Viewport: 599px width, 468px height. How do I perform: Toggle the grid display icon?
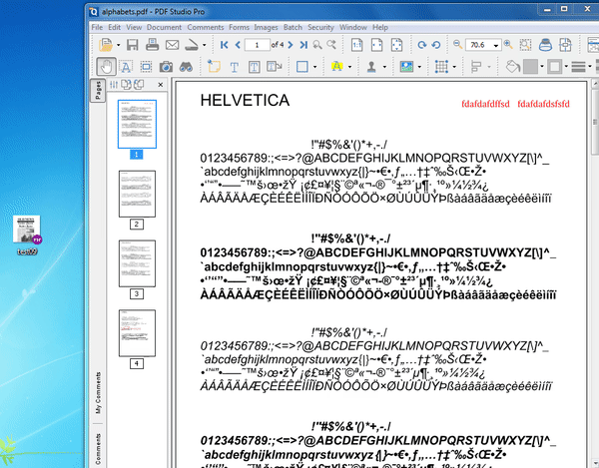pos(441,67)
